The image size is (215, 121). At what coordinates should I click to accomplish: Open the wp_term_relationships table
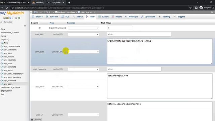14,74
